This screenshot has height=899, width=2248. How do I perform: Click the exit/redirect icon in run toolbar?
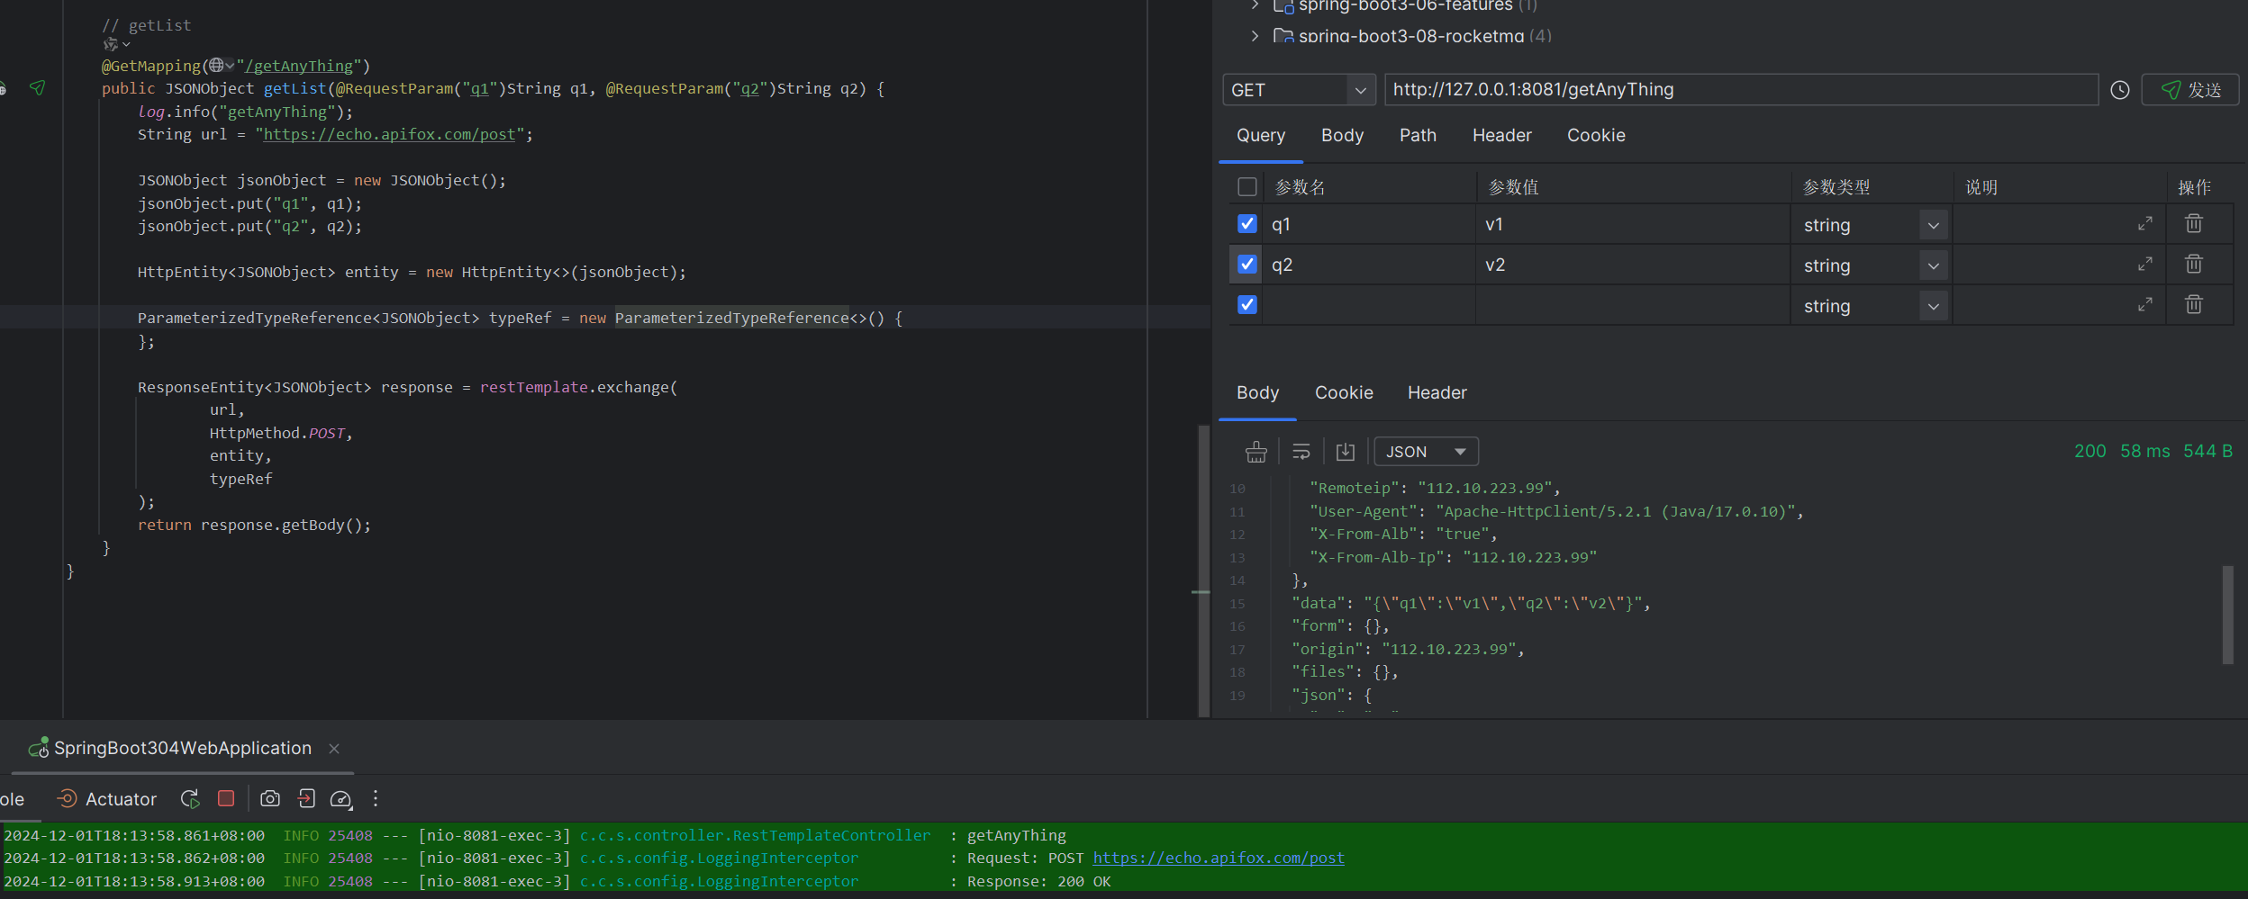[x=306, y=798]
